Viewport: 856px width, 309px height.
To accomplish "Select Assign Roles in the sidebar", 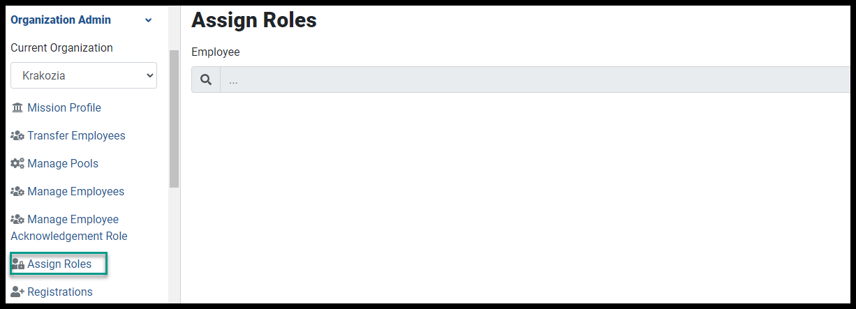I will pos(59,264).
